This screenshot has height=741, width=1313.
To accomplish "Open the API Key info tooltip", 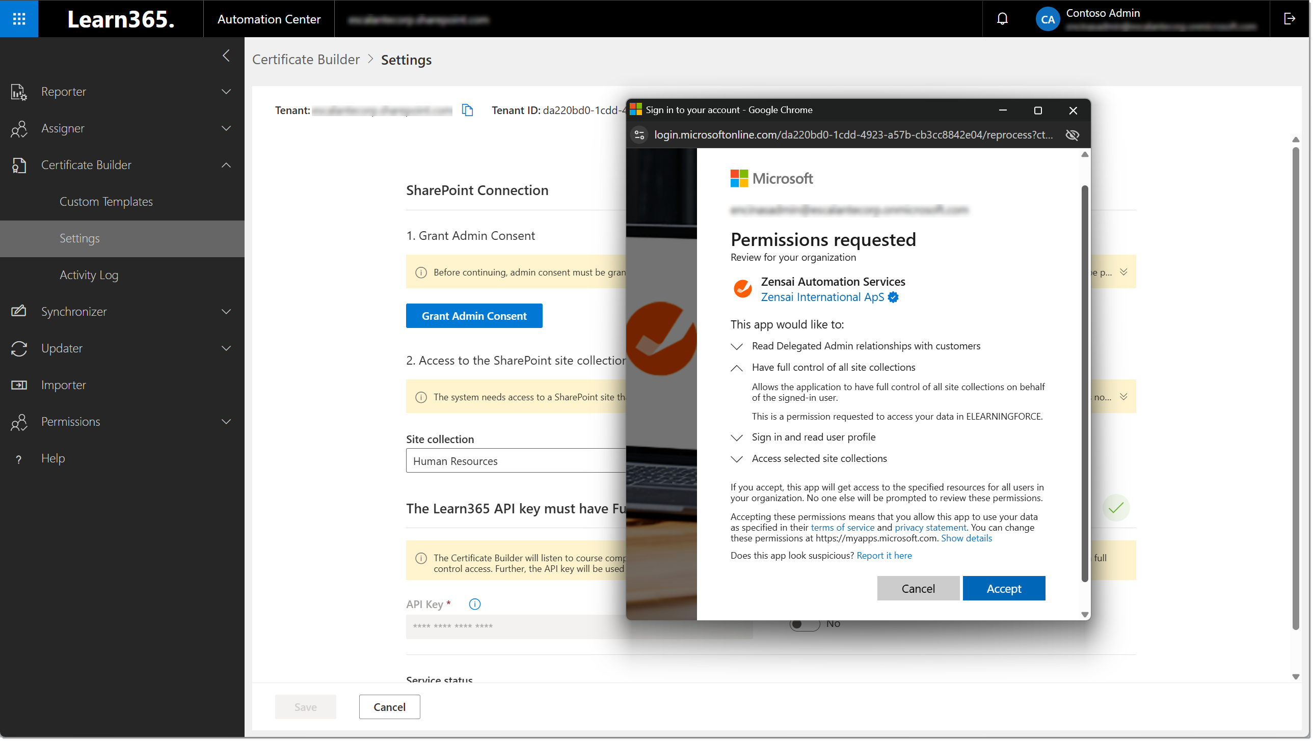I will click(x=474, y=604).
